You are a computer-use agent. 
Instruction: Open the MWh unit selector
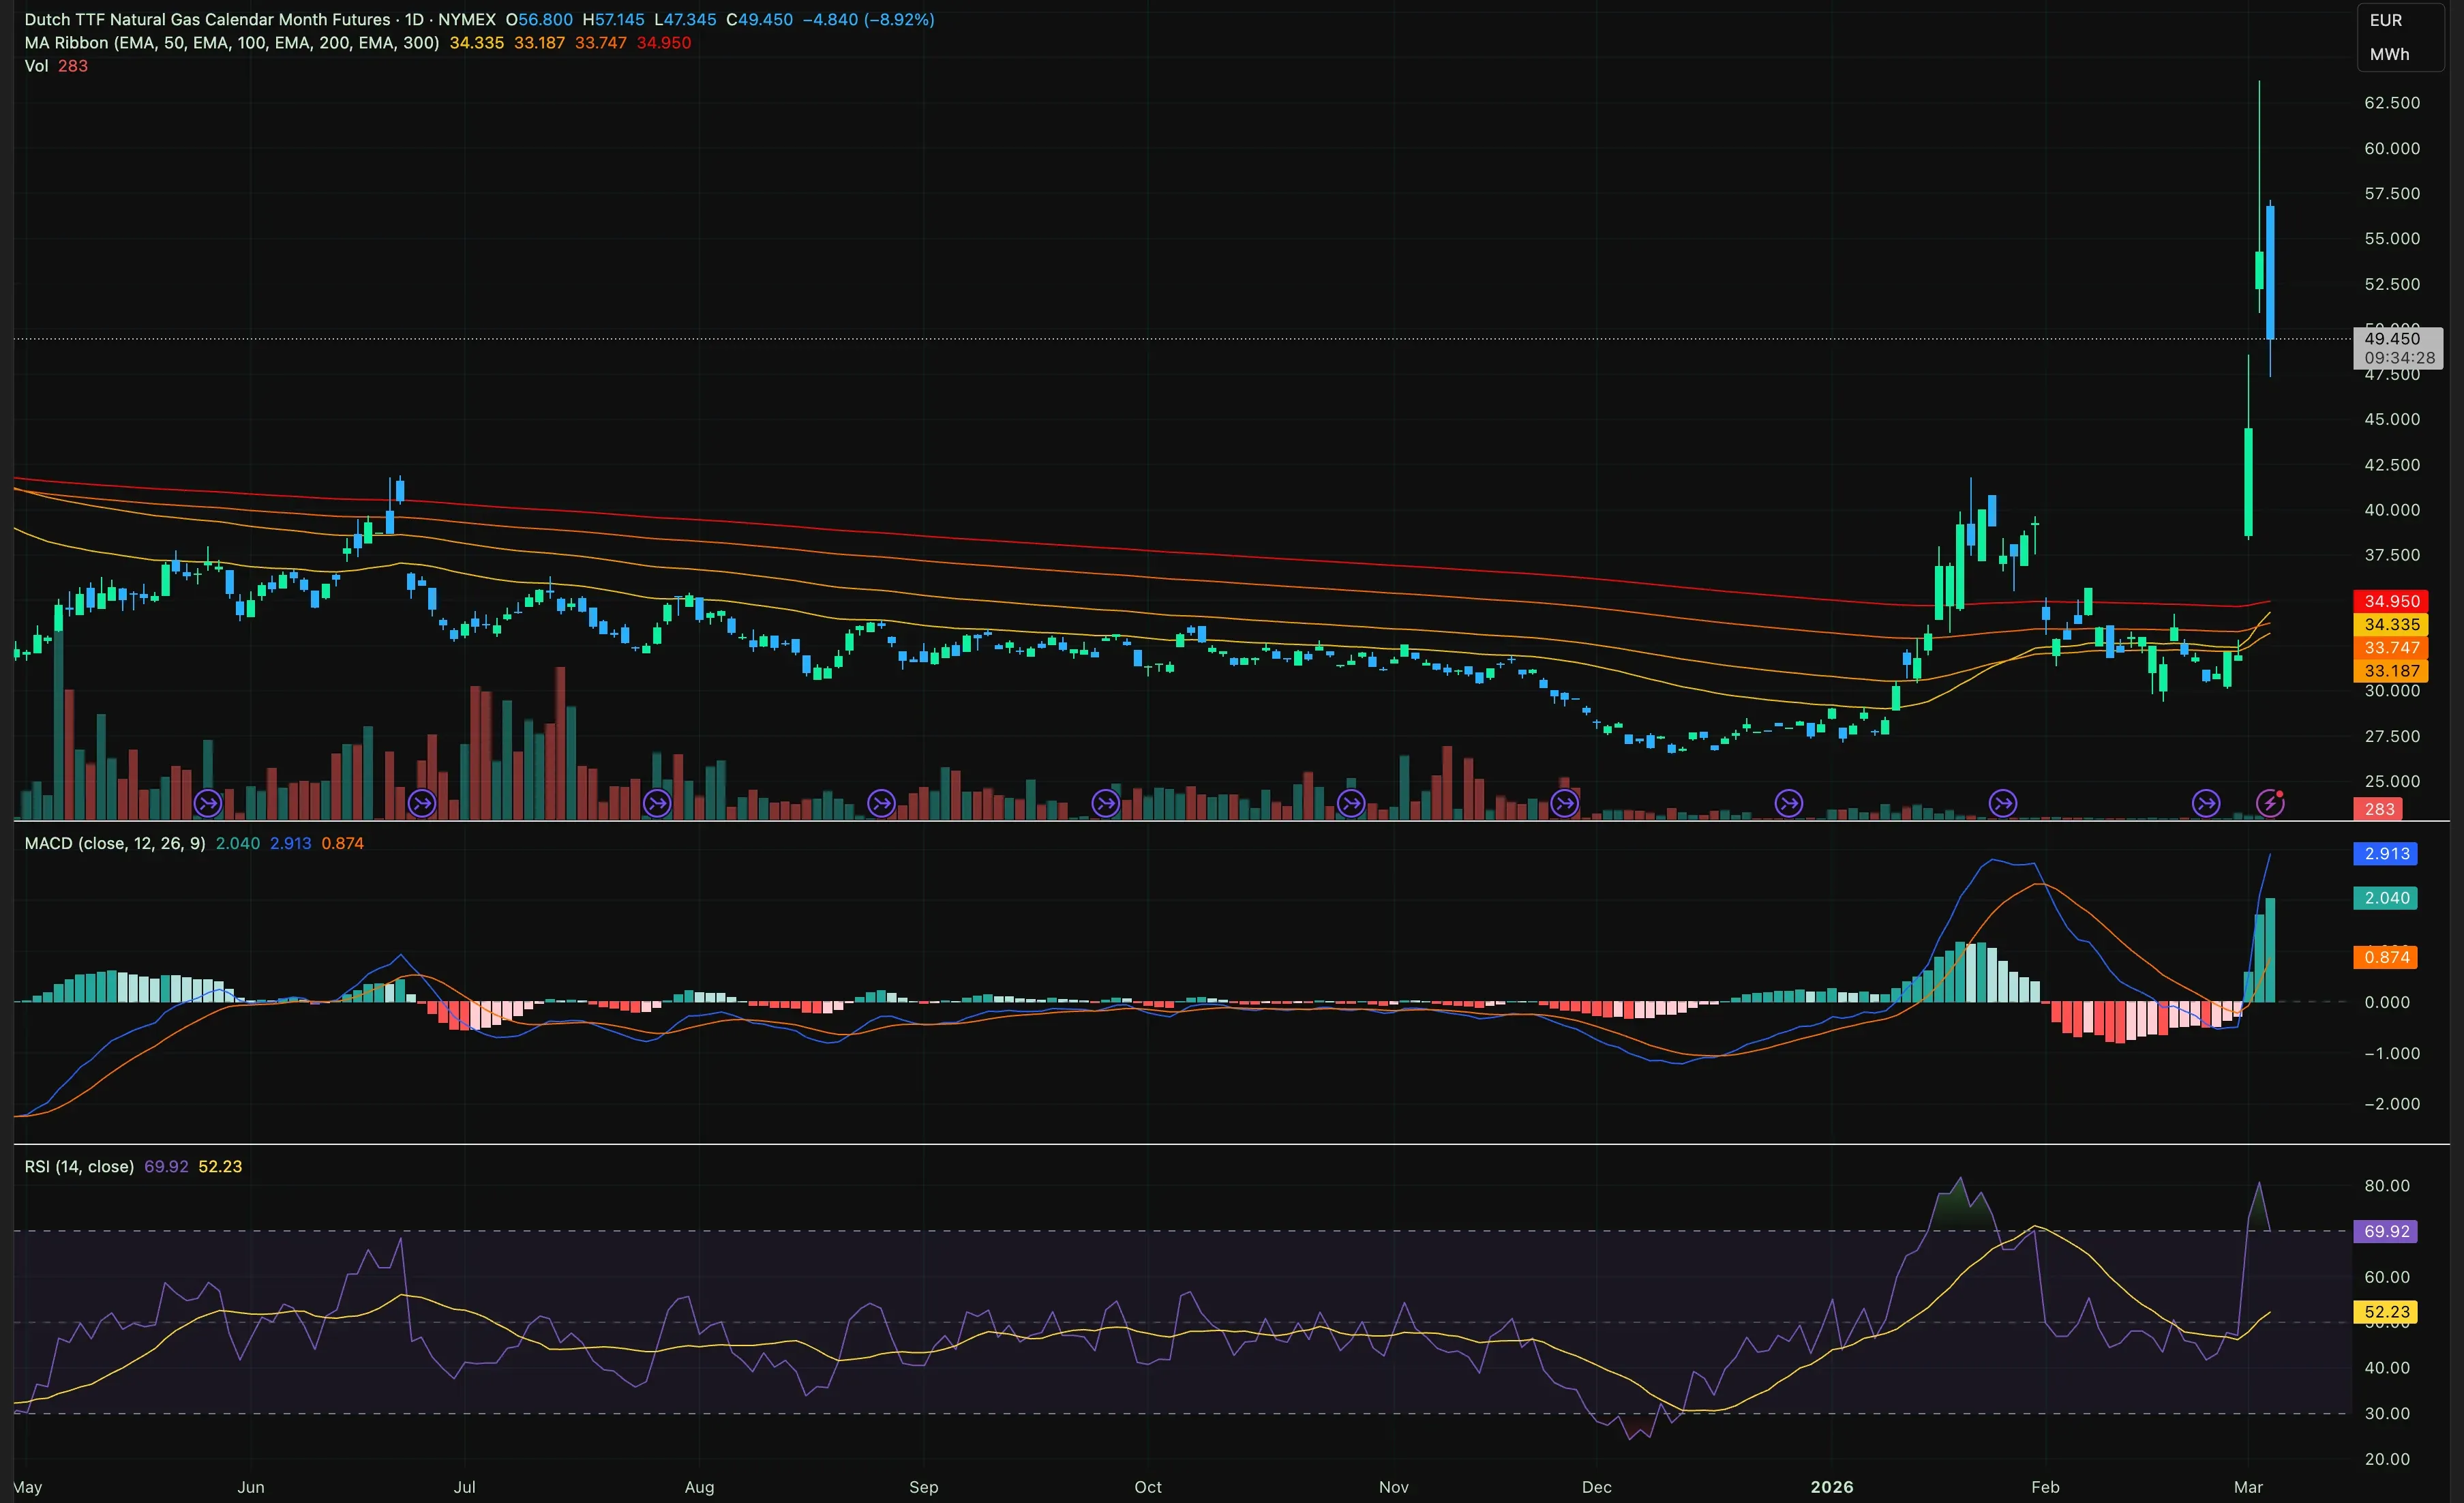pyautogui.click(x=2389, y=54)
